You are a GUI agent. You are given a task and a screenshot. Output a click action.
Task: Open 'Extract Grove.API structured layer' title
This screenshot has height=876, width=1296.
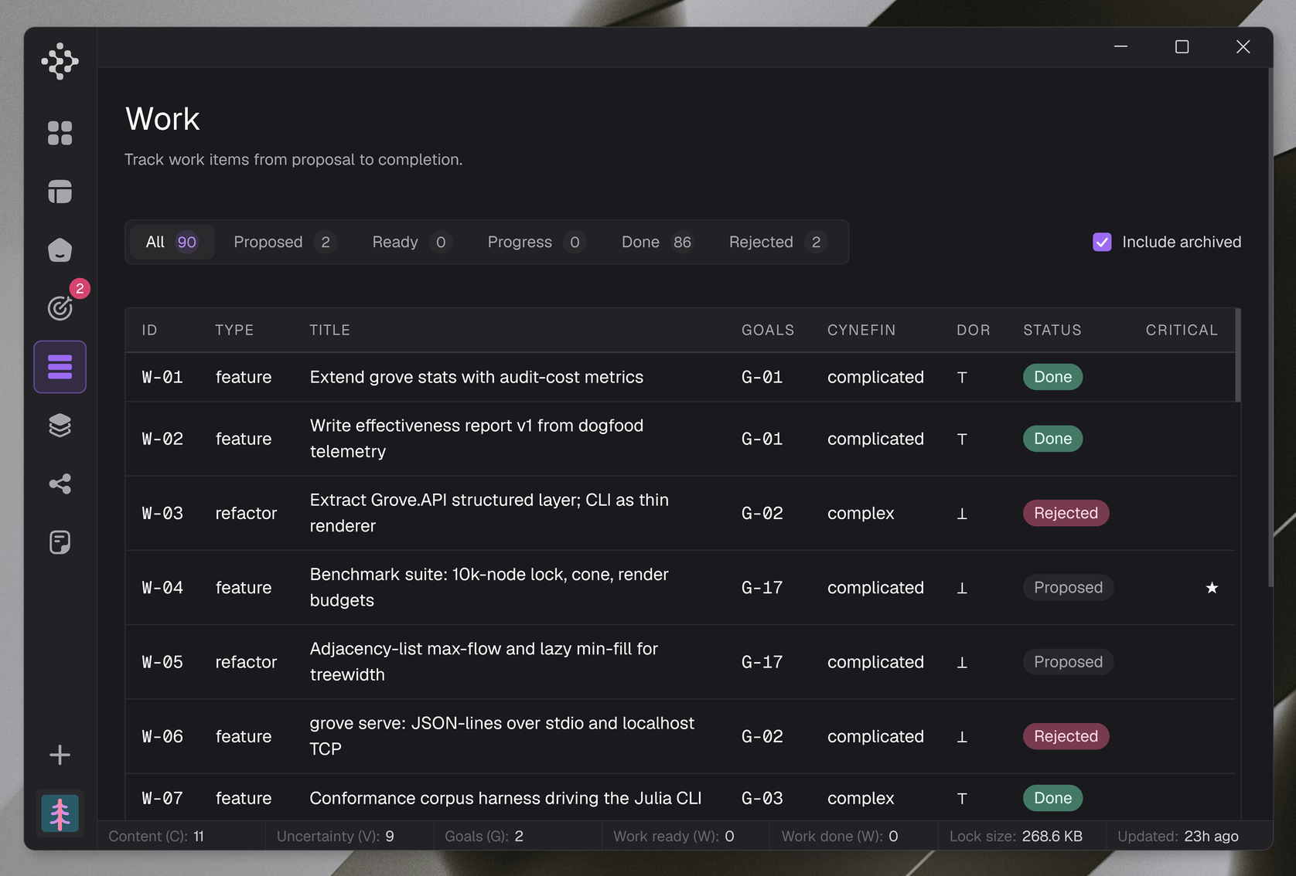click(489, 513)
